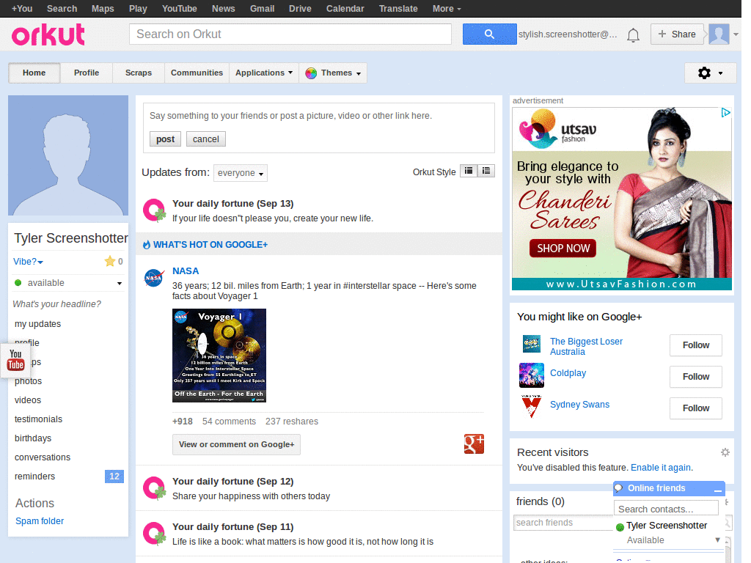
Task: Click the Enable it again link
Action: click(661, 467)
